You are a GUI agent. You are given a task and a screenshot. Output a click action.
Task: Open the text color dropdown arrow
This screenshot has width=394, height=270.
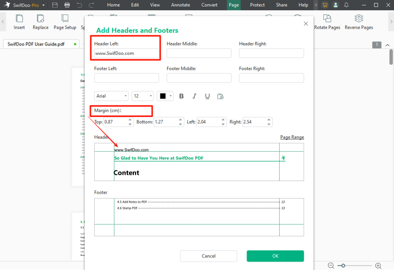[x=170, y=96]
